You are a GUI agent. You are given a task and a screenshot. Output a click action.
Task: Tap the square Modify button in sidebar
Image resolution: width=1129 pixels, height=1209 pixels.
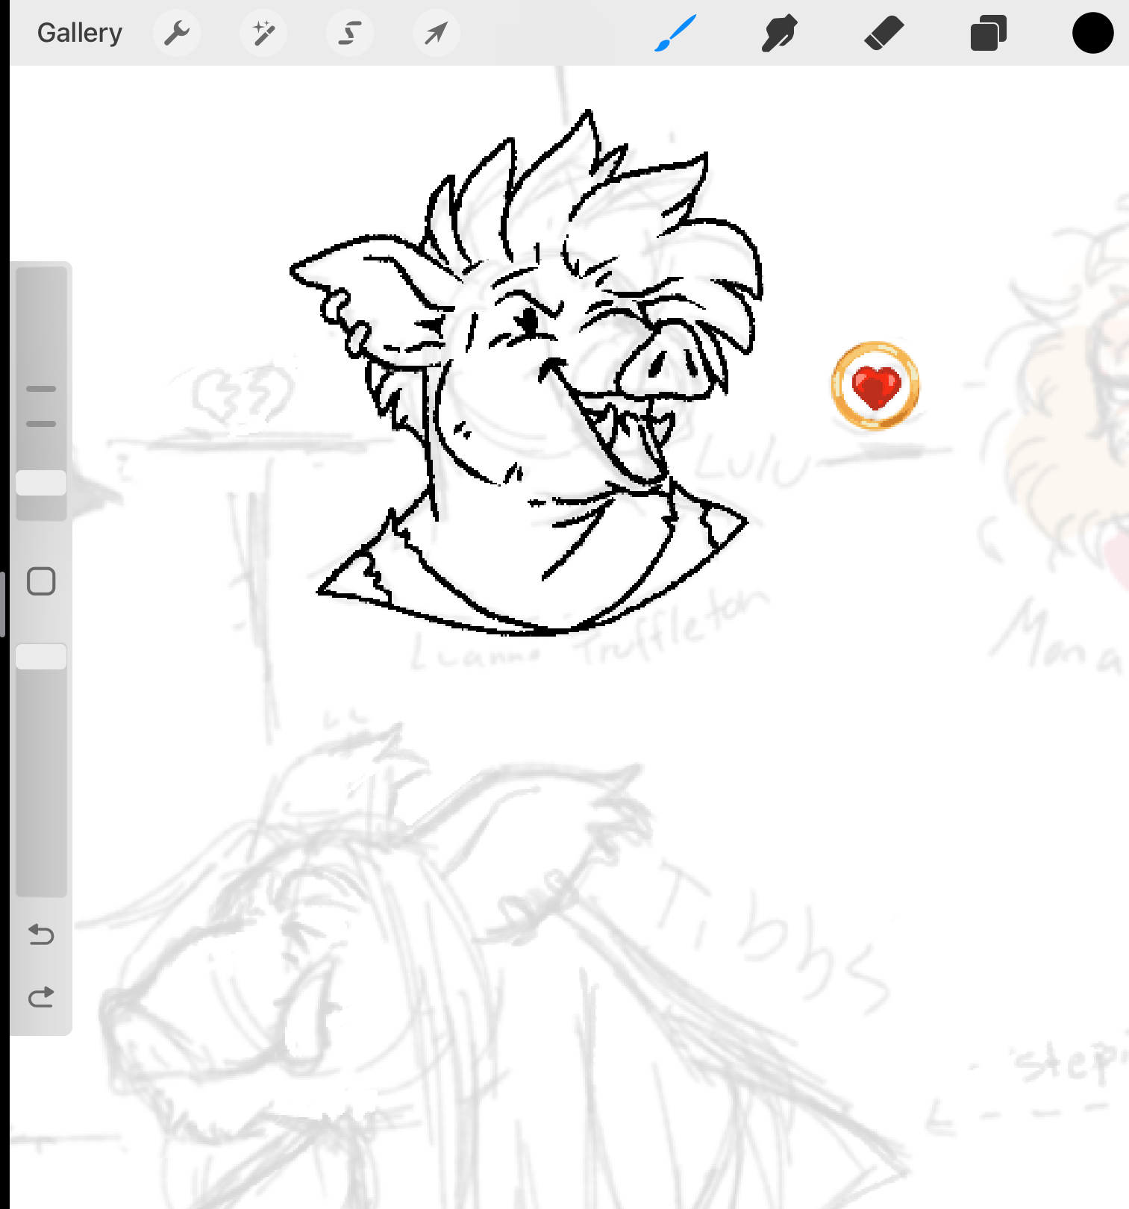(x=41, y=581)
